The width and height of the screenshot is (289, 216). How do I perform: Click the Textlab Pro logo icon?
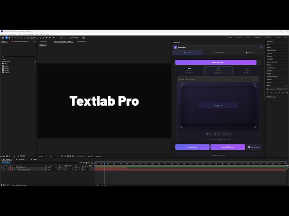175,47
